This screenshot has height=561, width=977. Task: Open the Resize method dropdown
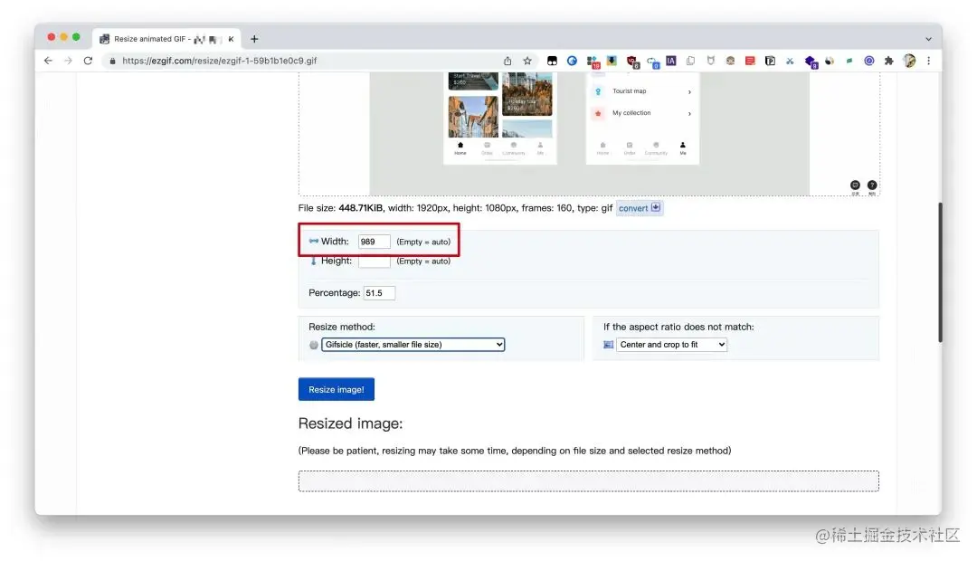[x=413, y=344]
